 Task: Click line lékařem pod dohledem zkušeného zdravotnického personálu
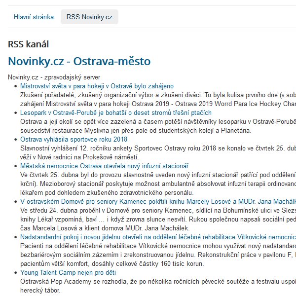click(x=107, y=193)
